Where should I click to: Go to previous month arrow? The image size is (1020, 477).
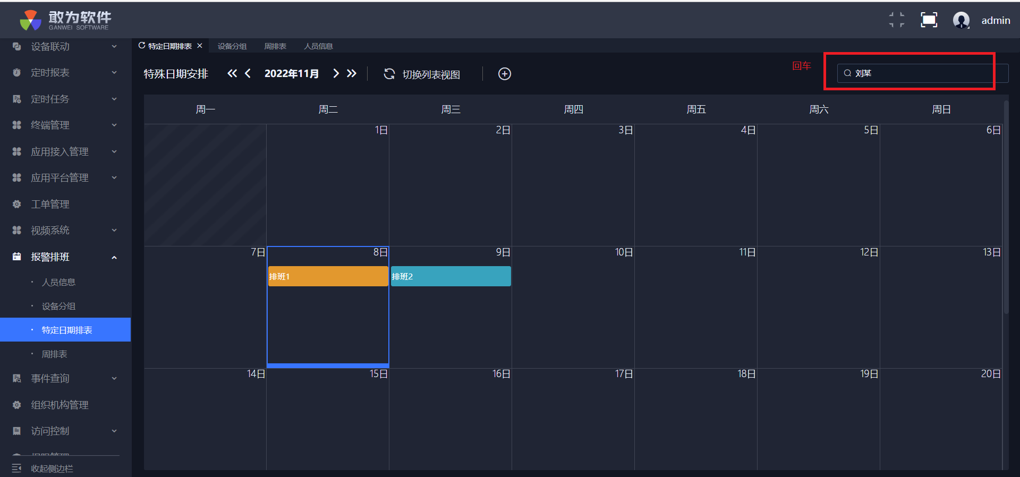(x=248, y=73)
